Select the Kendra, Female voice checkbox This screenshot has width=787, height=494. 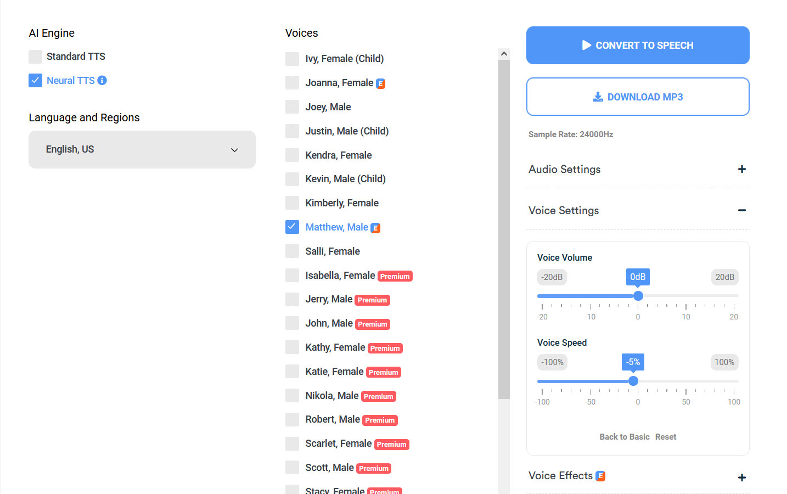(x=293, y=155)
